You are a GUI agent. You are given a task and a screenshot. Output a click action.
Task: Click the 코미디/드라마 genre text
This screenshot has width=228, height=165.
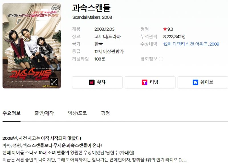point(108,37)
